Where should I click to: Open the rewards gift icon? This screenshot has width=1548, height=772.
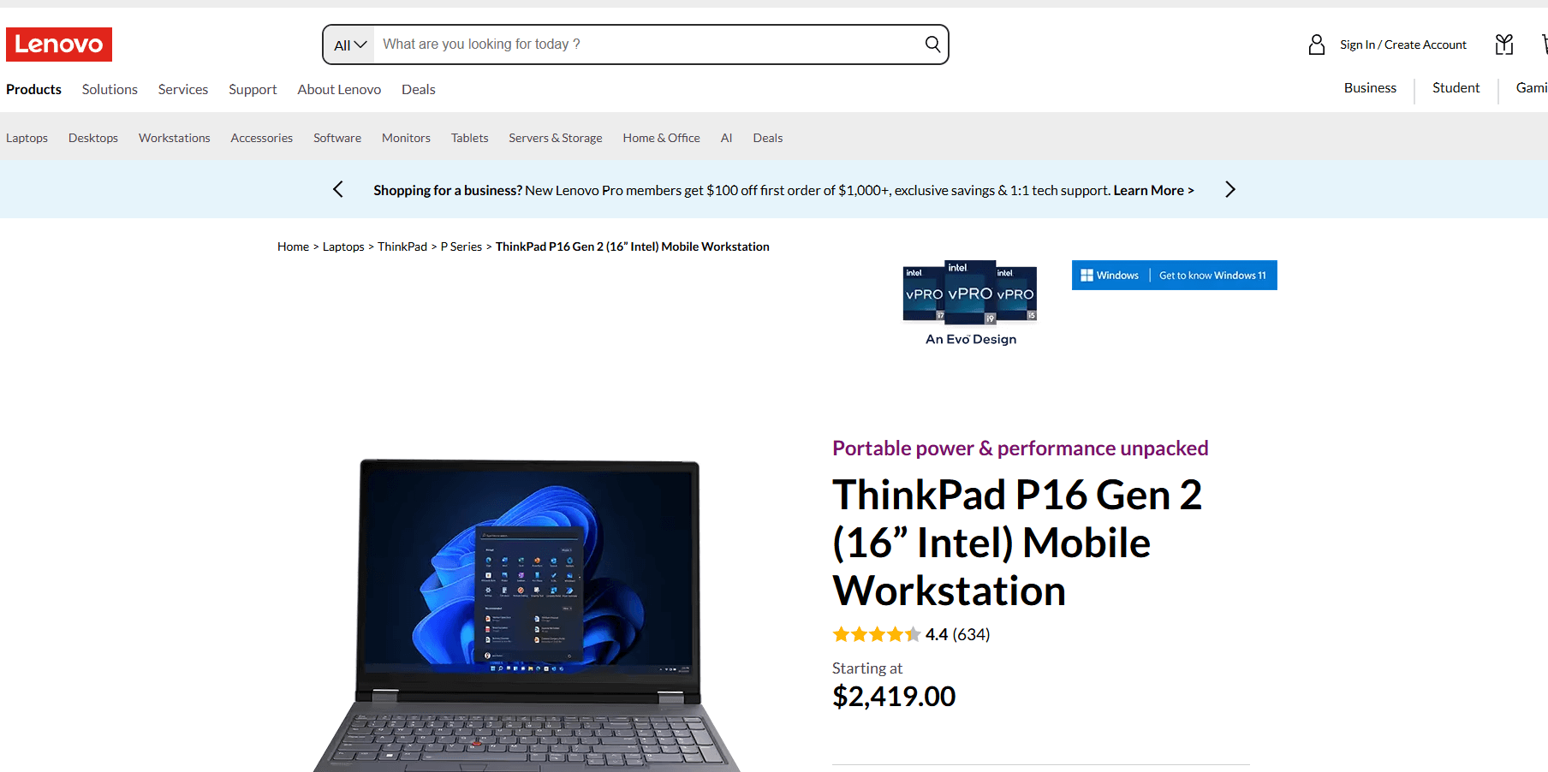(1504, 45)
